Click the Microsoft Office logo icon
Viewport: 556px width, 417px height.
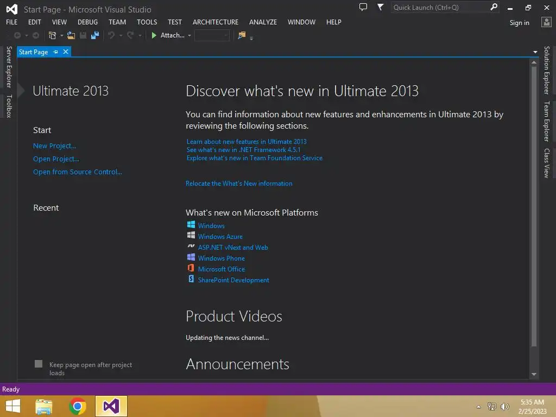[191, 268]
